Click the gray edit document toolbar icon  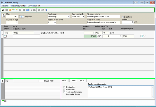pyautogui.click(x=6, y=10)
